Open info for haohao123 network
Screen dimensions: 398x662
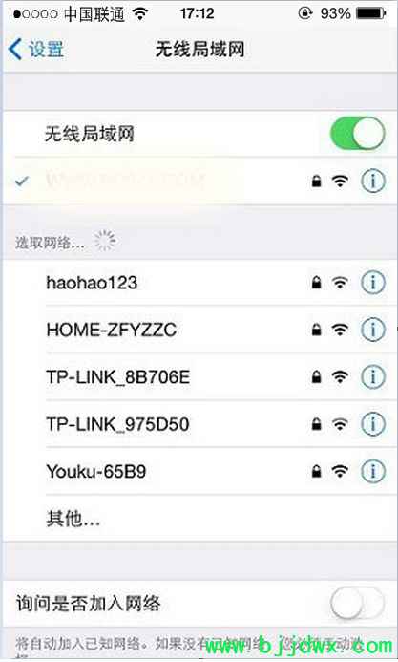(373, 282)
